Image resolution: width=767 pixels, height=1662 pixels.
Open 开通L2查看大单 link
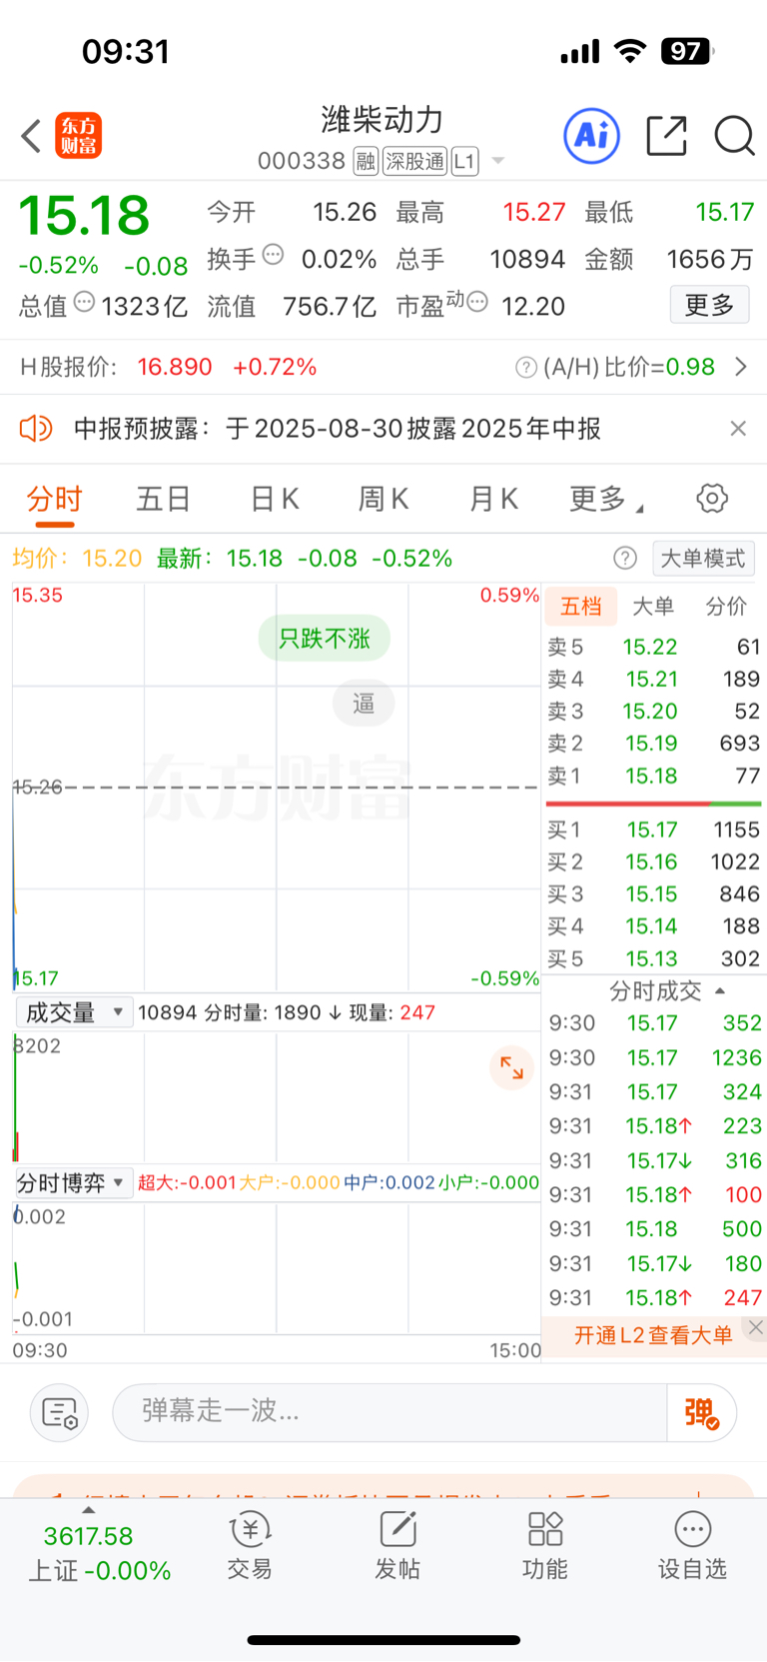653,1335
